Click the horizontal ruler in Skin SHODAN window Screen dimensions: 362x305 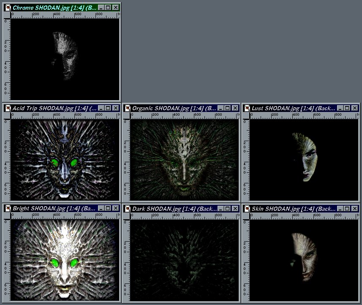(x=304, y=216)
